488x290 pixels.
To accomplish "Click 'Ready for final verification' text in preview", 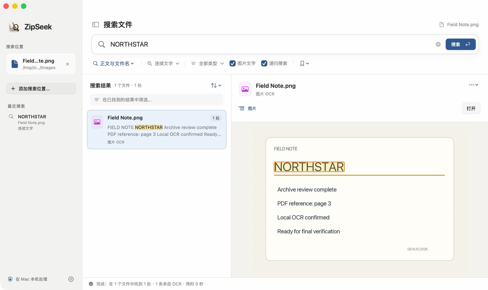I will 309,231.
